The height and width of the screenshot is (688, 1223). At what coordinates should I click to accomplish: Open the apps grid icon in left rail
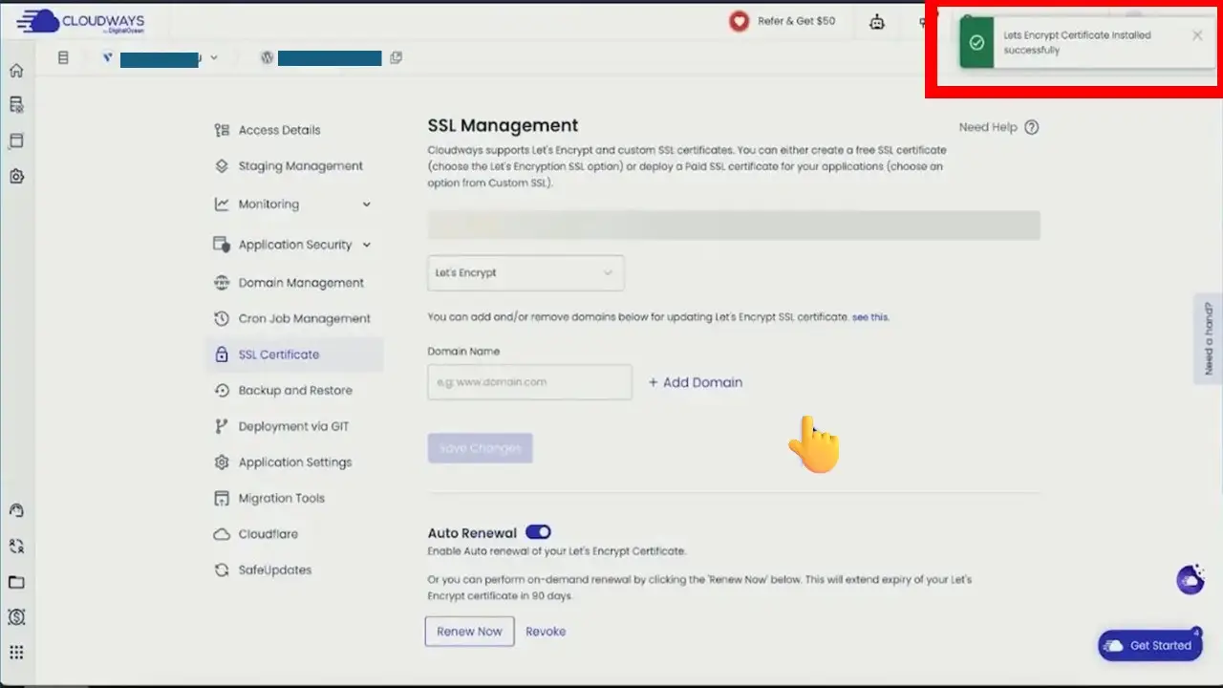pyautogui.click(x=16, y=653)
